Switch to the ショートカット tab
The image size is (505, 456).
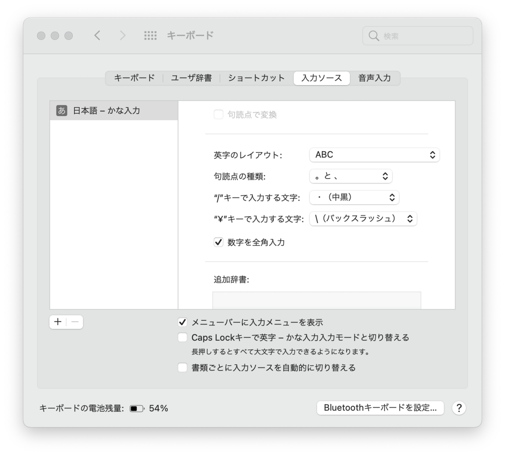click(x=256, y=78)
